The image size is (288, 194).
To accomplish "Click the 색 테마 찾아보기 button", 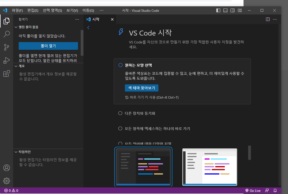I will [x=142, y=88].
